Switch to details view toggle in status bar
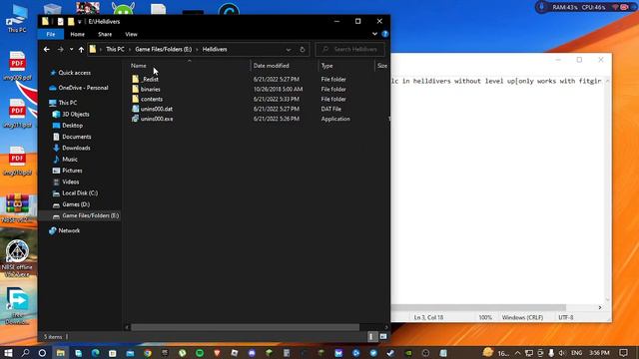This screenshot has width=639, height=359. click(x=370, y=337)
